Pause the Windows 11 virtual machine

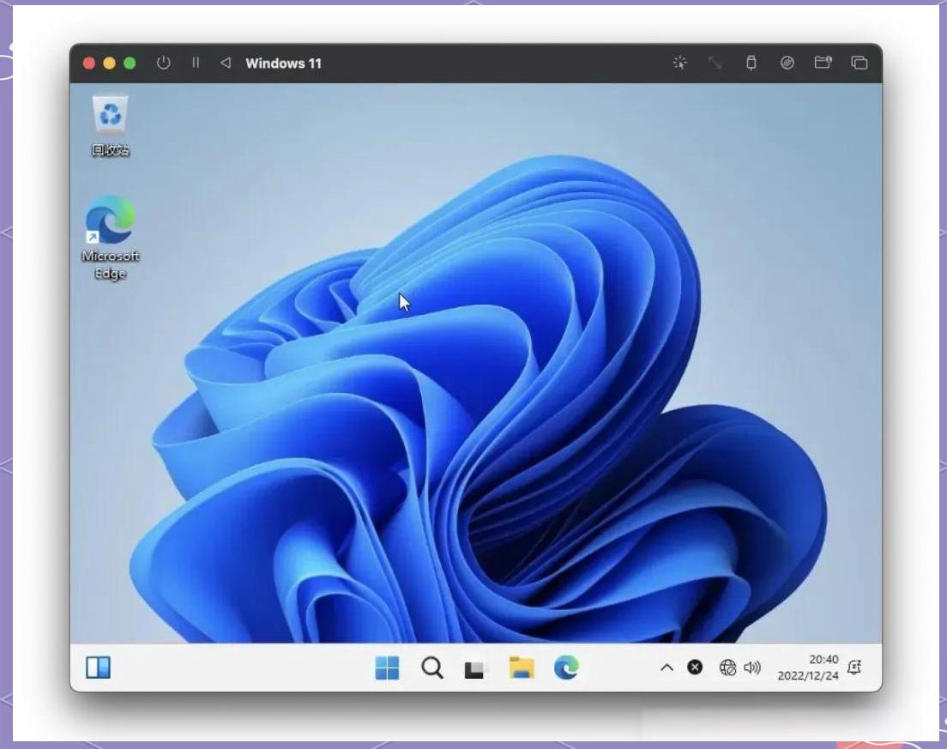tap(196, 63)
